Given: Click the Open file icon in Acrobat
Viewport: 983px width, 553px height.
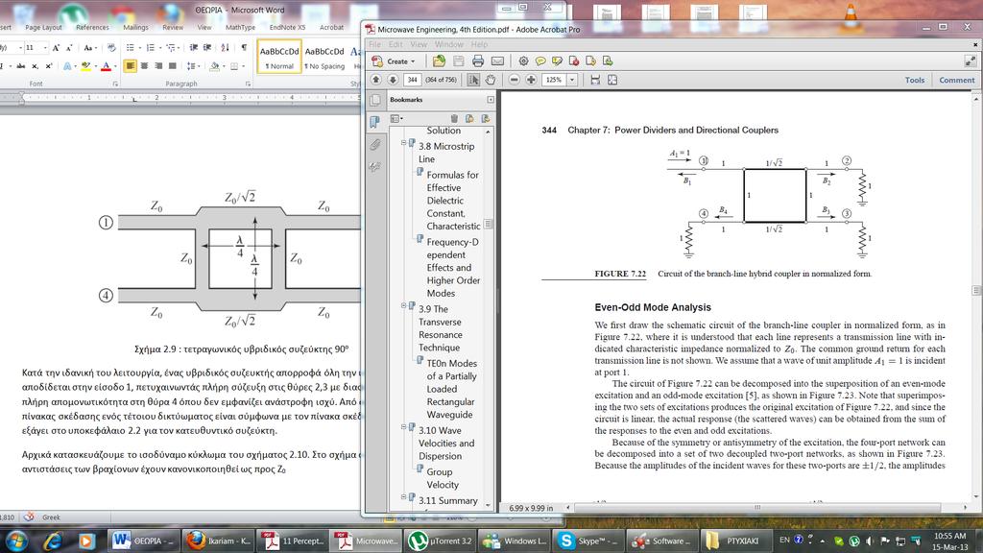Looking at the screenshot, I should 439,60.
